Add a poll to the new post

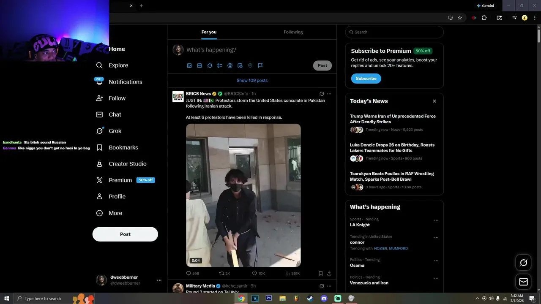[220, 65]
